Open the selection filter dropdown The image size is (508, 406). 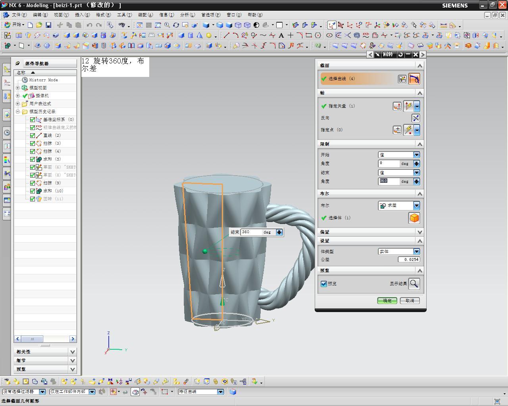click(42, 392)
